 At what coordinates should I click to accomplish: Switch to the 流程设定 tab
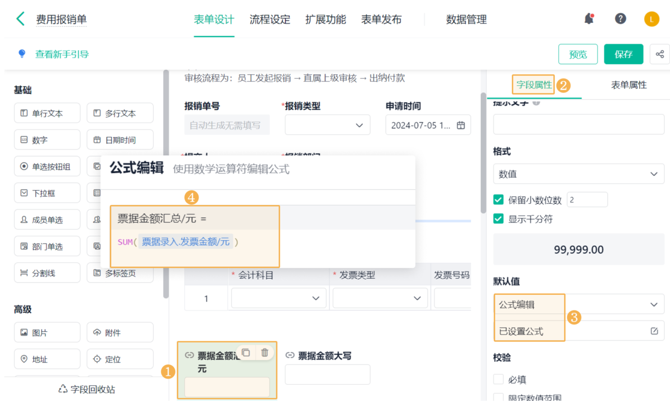coord(270,20)
